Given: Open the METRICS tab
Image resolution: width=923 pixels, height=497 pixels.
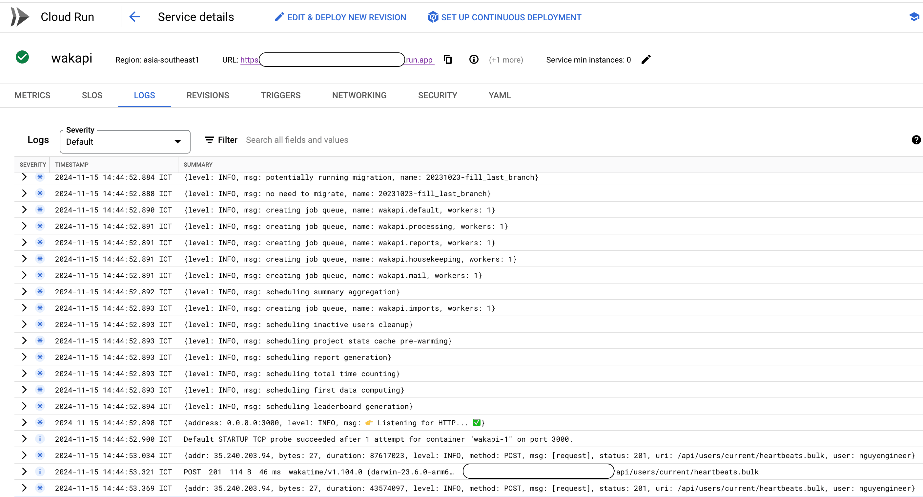Looking at the screenshot, I should [32, 95].
